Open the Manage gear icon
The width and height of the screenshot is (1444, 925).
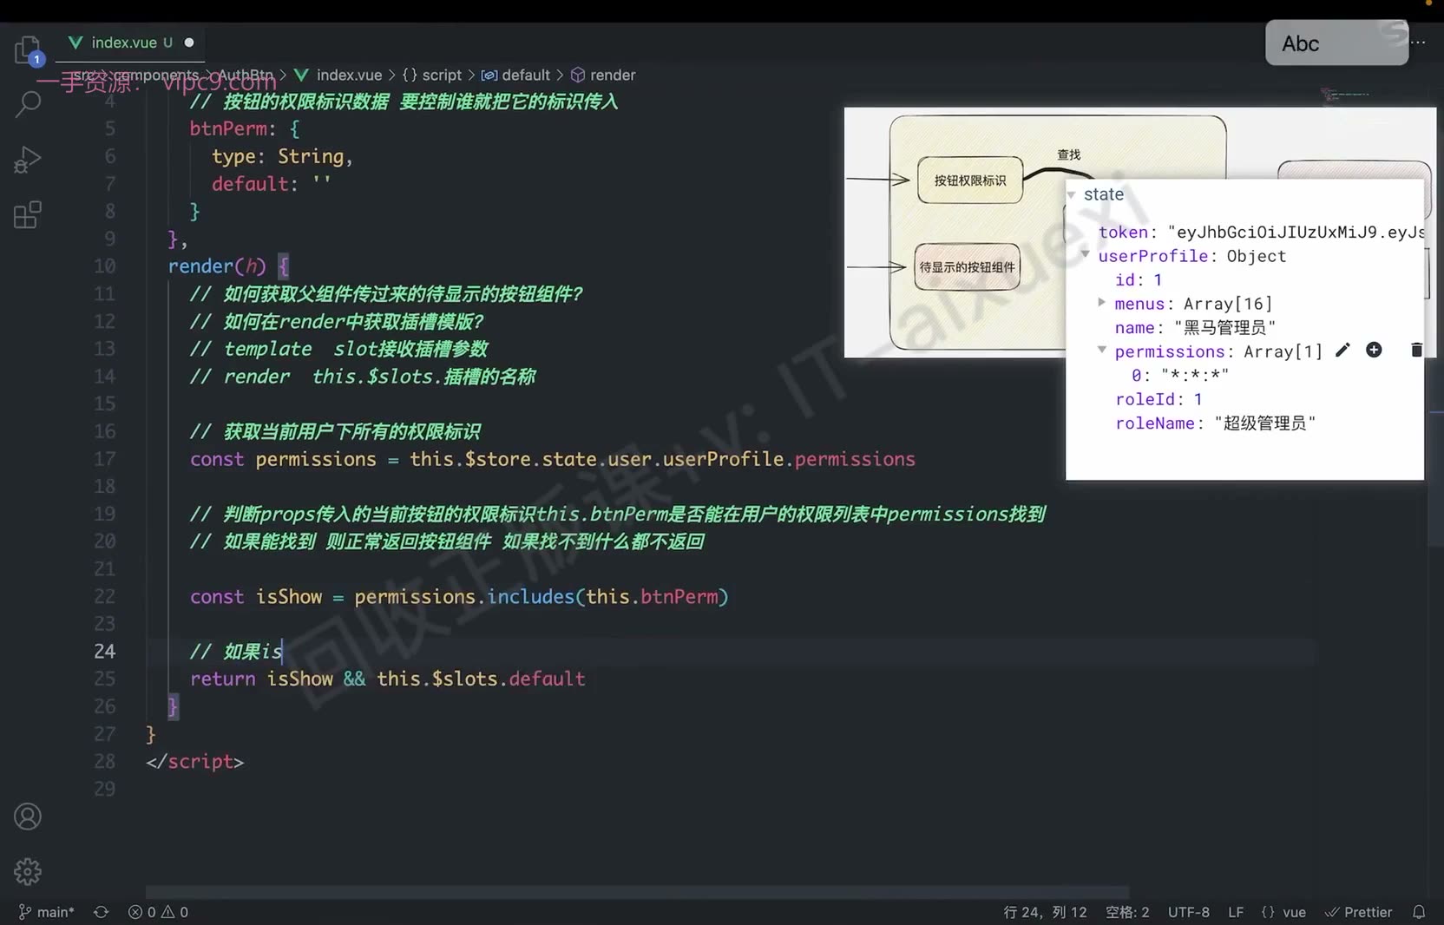point(28,871)
